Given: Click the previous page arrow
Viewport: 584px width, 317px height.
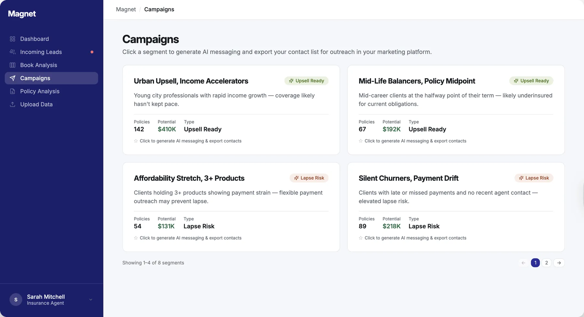Looking at the screenshot, I should tap(523, 263).
